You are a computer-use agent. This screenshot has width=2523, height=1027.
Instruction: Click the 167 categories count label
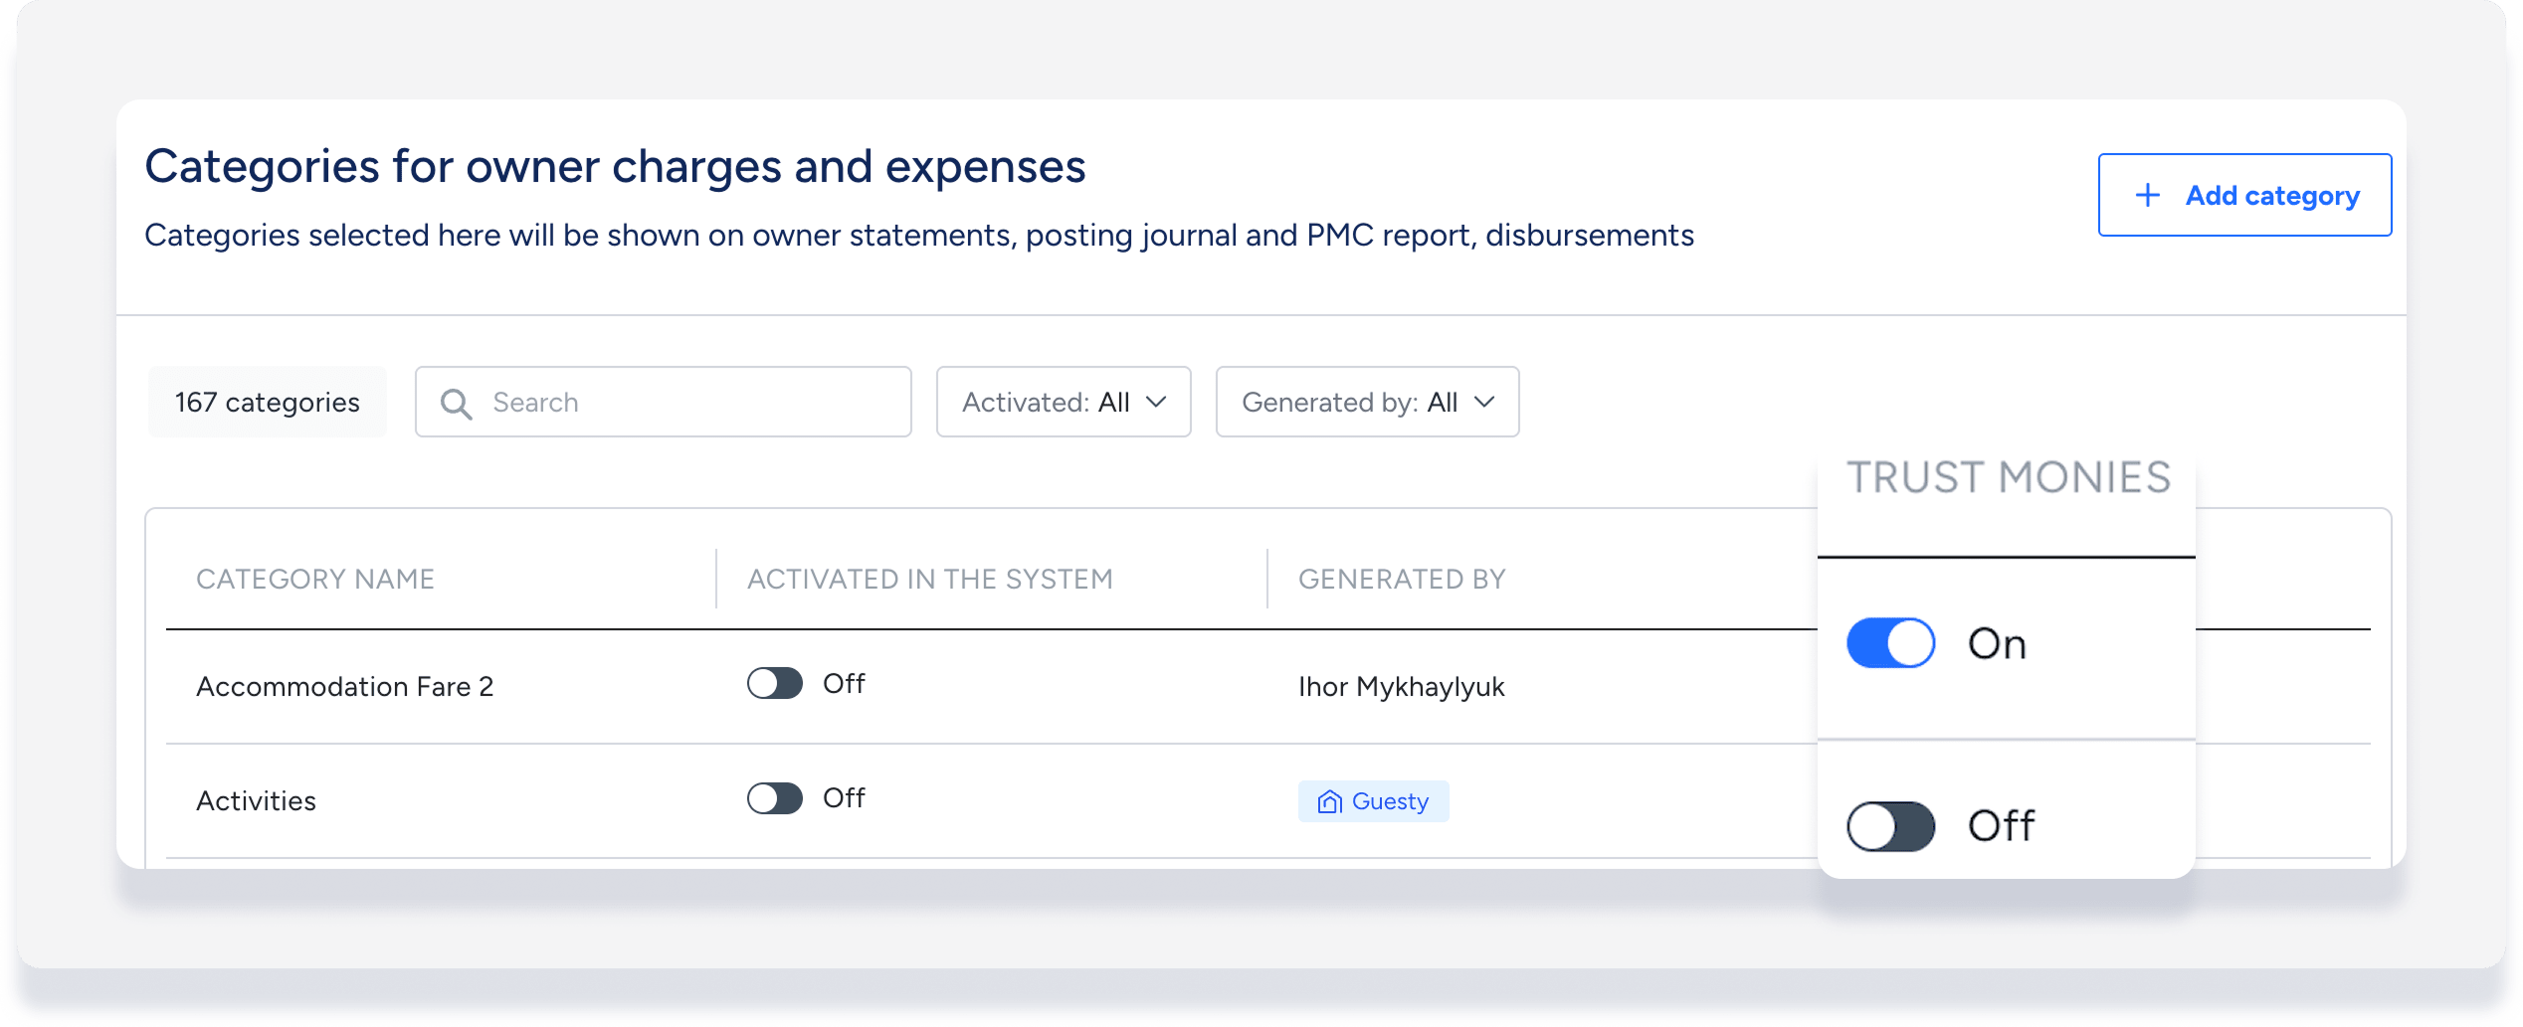click(267, 402)
